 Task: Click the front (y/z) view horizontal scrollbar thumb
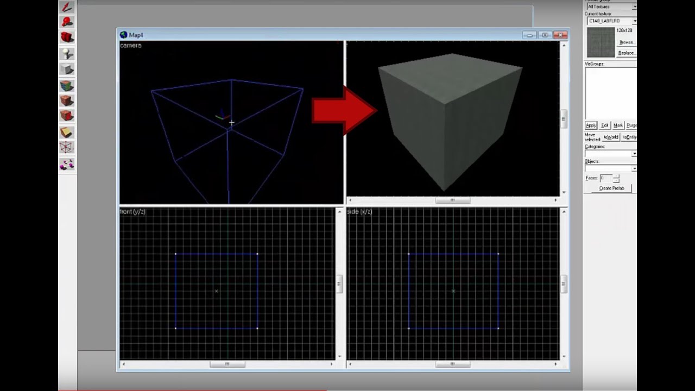point(227,364)
